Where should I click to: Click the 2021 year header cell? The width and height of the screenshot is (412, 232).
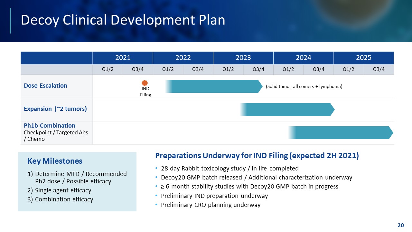click(x=123, y=58)
